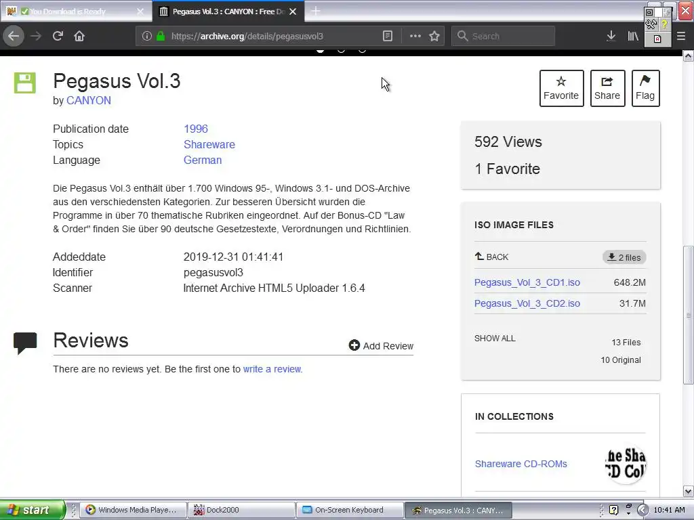Image resolution: width=694 pixels, height=520 pixels.
Task: Click the 10:41 AM system clock
Action: click(669, 510)
